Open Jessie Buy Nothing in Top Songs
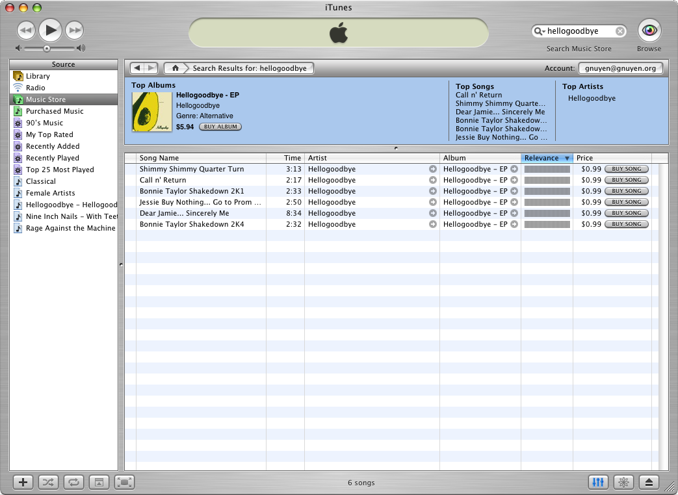The height and width of the screenshot is (495, 678). (501, 137)
